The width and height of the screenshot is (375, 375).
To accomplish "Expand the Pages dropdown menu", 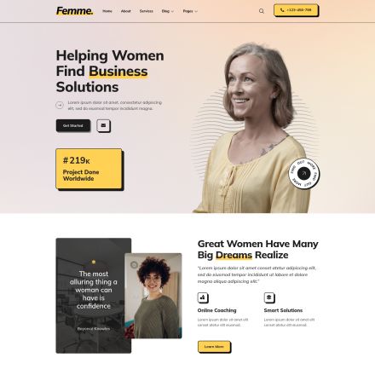I will (190, 11).
